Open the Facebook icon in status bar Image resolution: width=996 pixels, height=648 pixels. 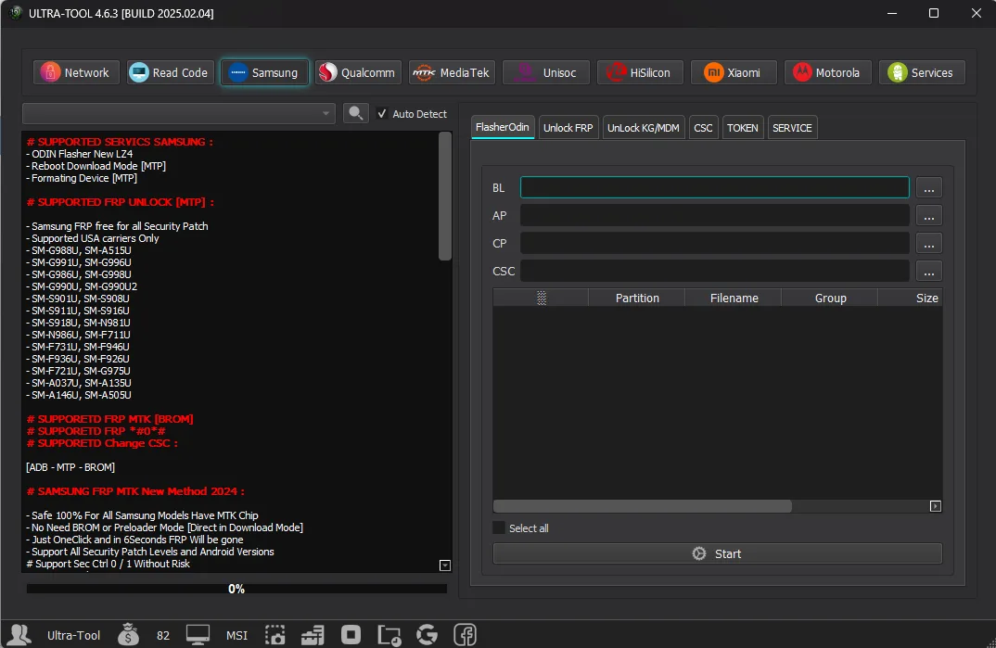[x=465, y=635]
